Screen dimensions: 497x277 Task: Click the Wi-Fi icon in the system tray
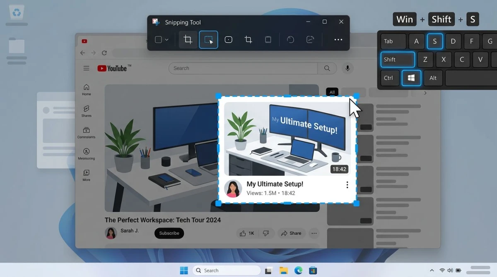(x=442, y=270)
